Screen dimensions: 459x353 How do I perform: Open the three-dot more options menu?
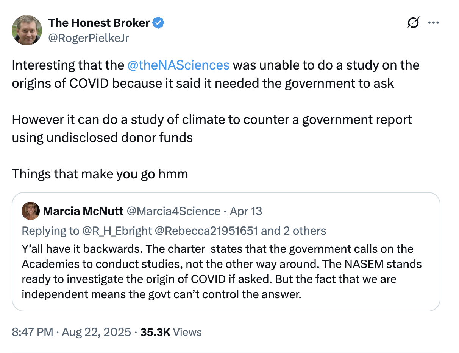[433, 23]
